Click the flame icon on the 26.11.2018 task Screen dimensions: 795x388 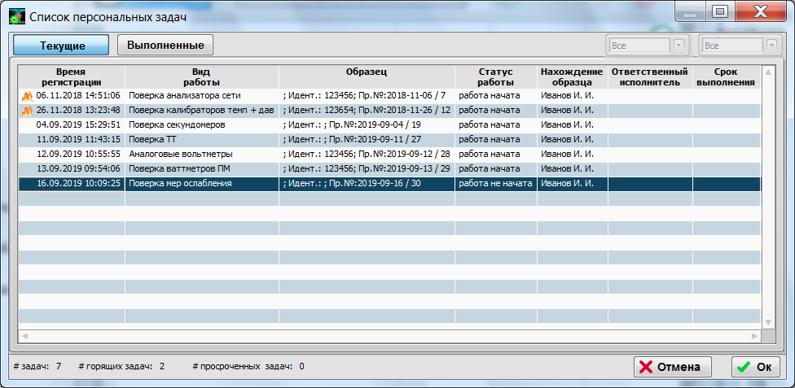pyautogui.click(x=27, y=110)
